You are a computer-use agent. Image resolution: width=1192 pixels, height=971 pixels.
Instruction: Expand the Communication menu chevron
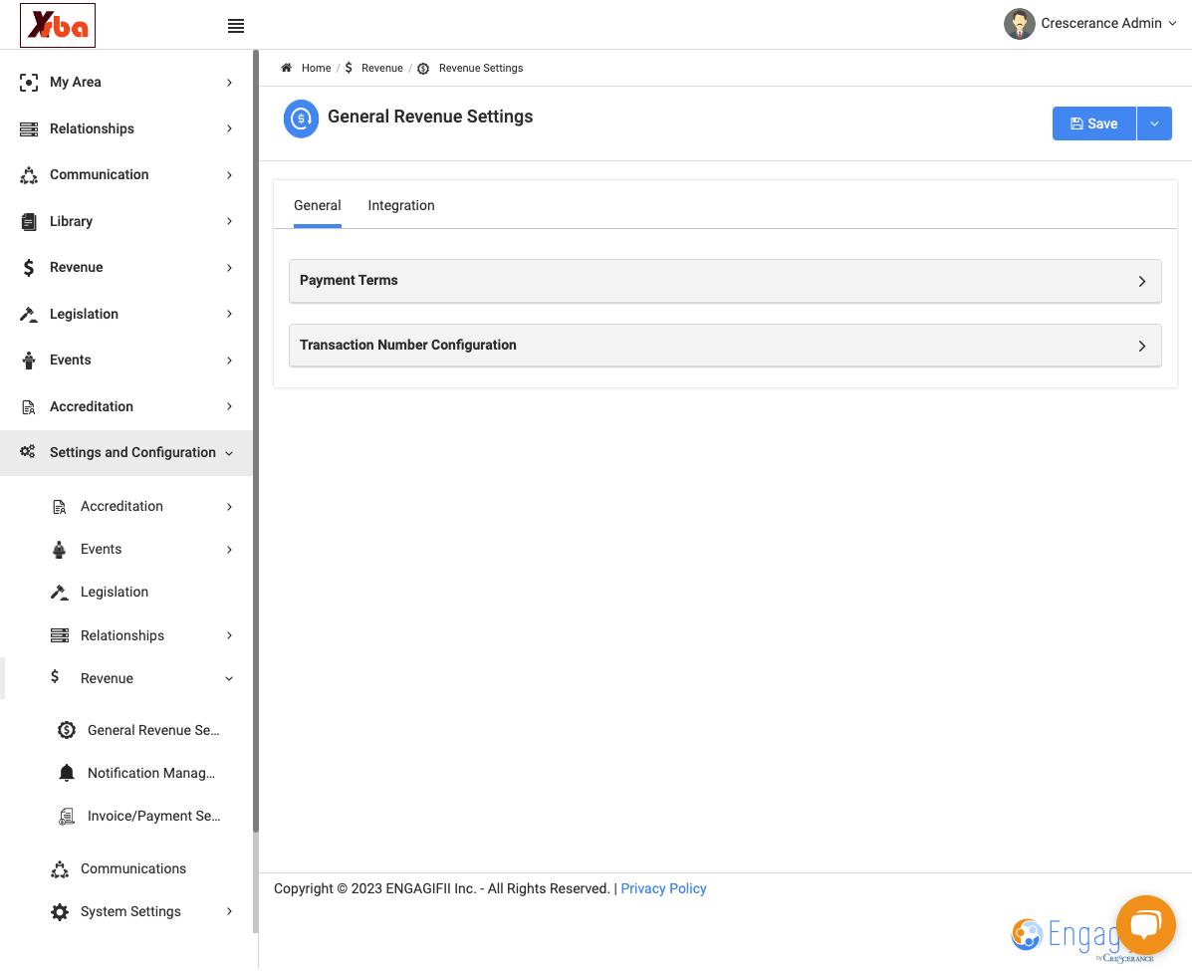tap(230, 175)
